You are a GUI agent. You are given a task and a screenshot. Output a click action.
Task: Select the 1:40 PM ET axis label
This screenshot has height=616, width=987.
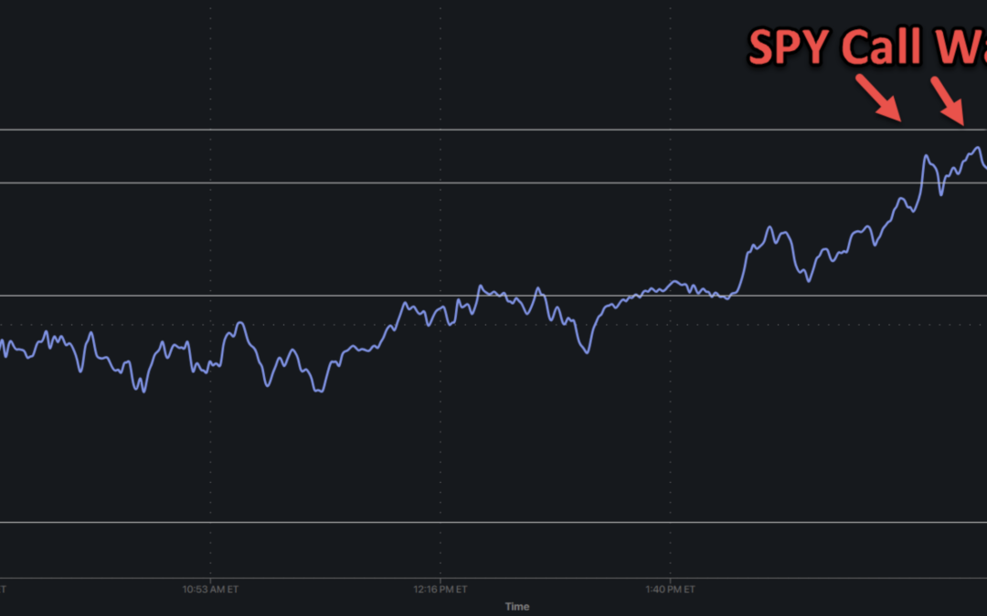pyautogui.click(x=670, y=590)
